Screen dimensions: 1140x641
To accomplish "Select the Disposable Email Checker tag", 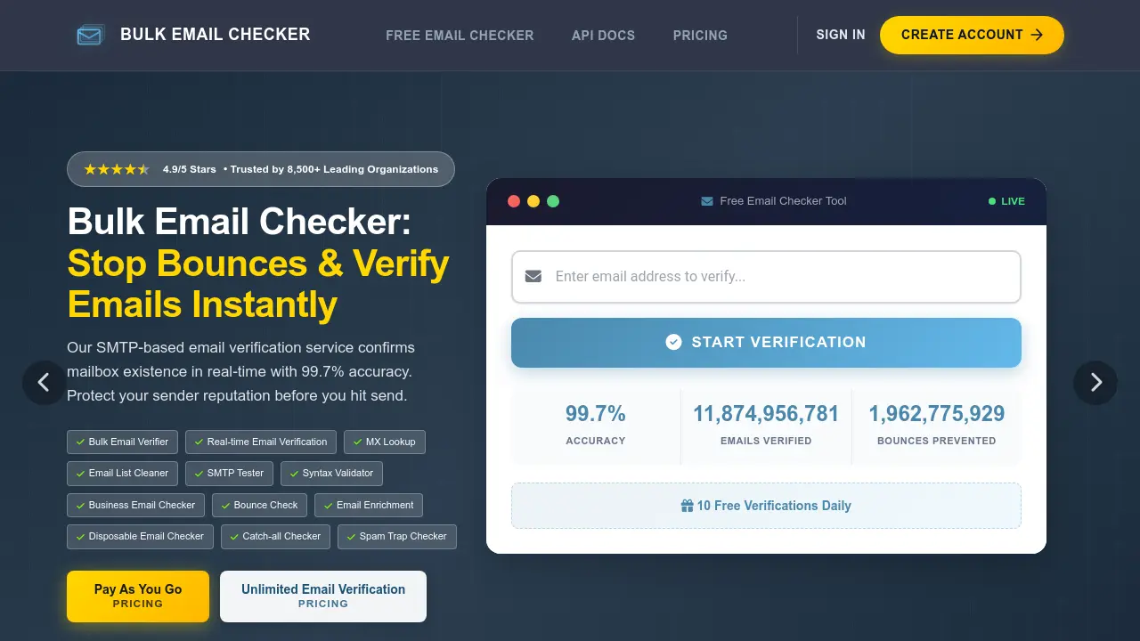I will click(x=141, y=537).
